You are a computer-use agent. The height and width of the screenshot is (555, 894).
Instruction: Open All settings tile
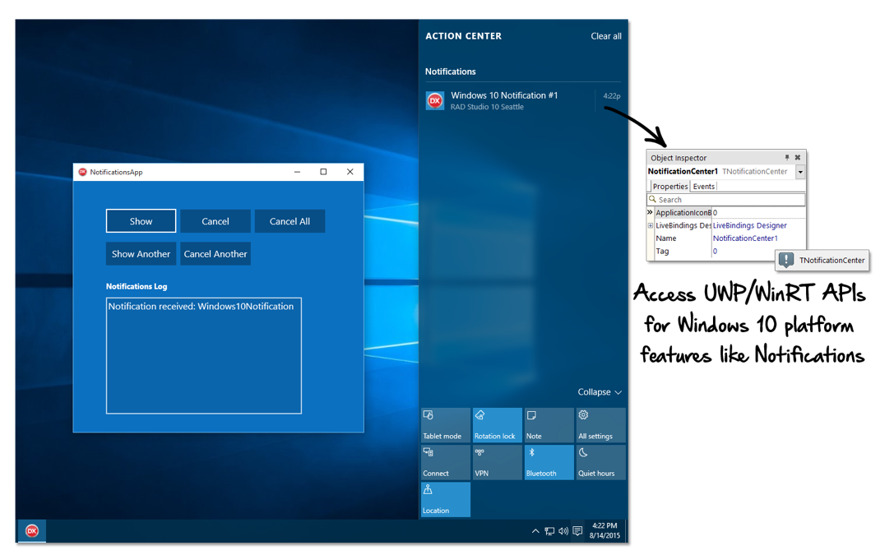601,425
